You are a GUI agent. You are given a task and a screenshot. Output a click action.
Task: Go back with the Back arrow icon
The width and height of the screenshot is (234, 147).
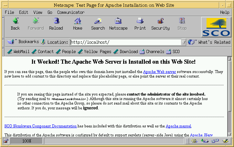[x=16, y=21]
